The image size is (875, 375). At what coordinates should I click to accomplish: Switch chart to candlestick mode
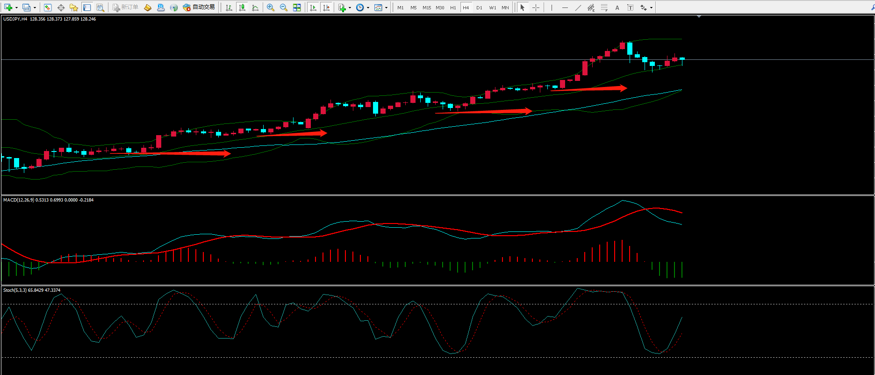coord(242,7)
